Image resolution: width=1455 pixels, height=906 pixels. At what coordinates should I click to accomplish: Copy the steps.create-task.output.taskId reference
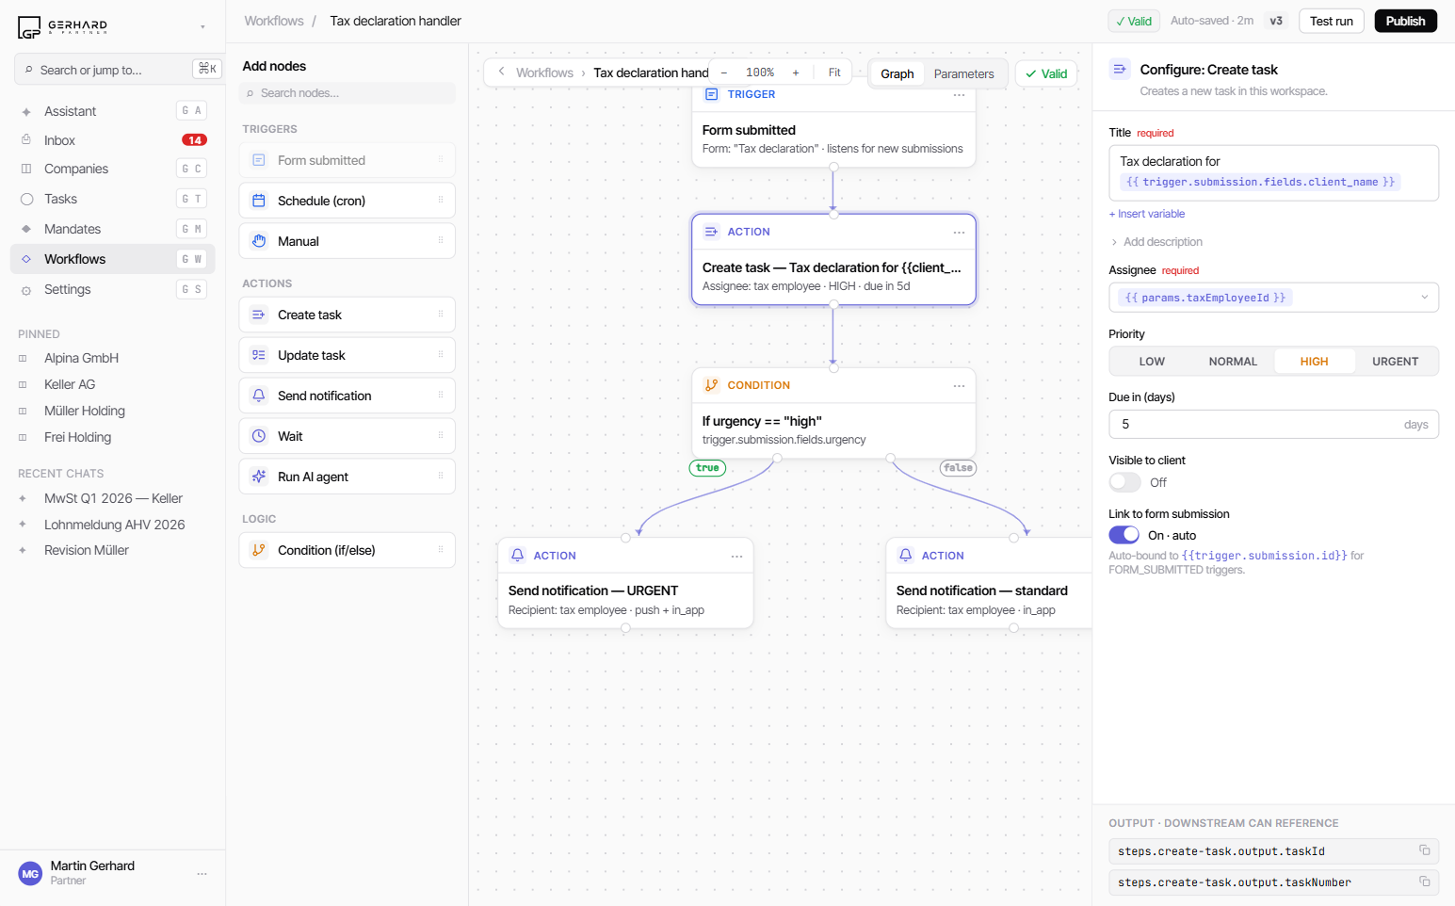click(1425, 850)
